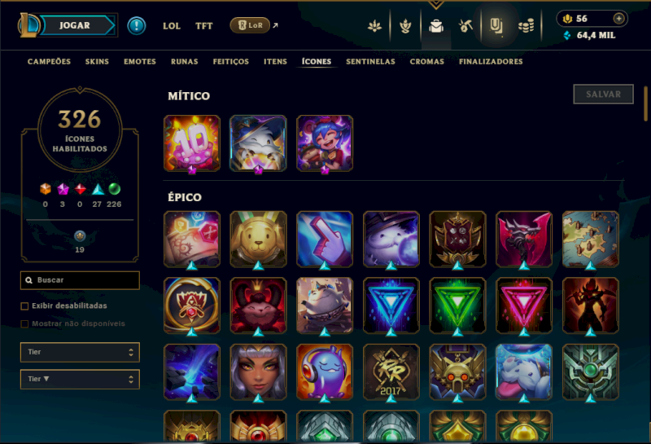
Task: Open the first Tier dropdown
Action: (x=80, y=352)
